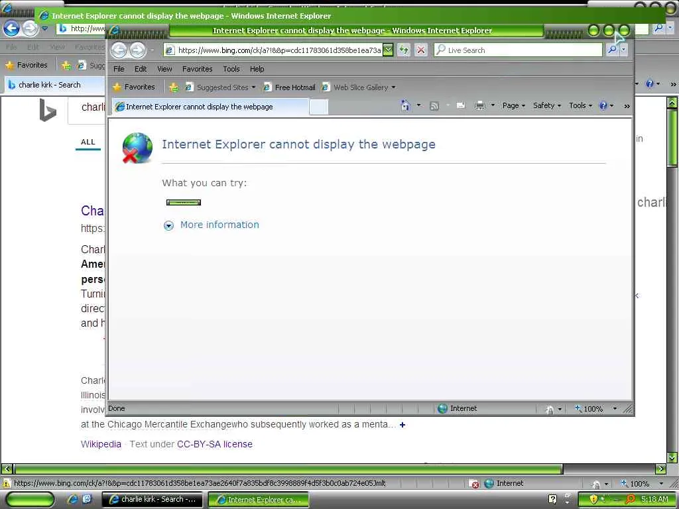The height and width of the screenshot is (509, 679).
Task: Click the New Tab button
Action: tap(319, 107)
